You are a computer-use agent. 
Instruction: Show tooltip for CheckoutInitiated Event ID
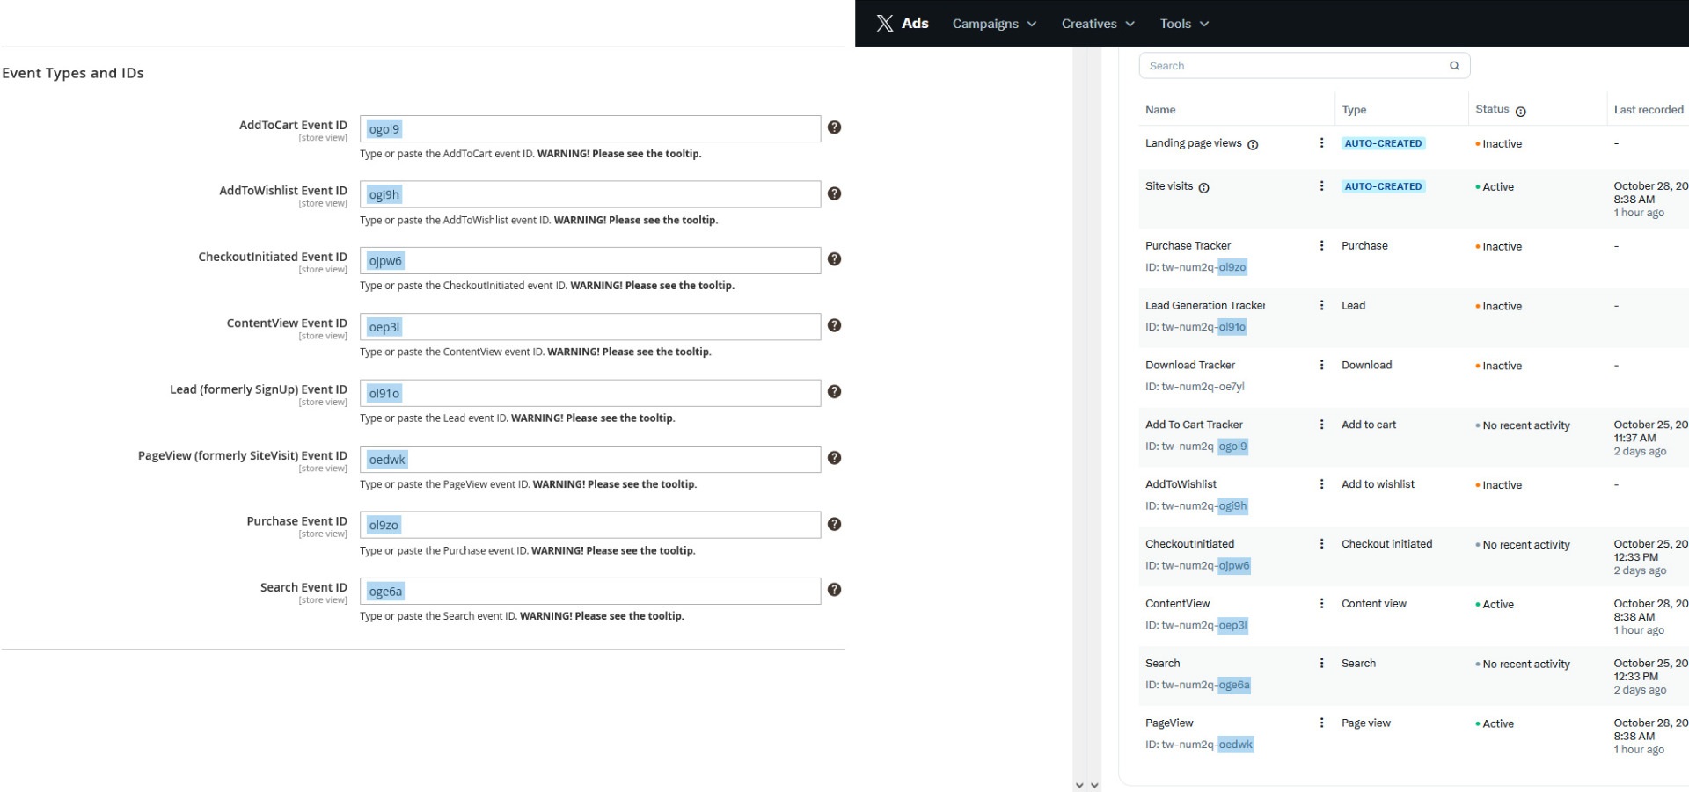(x=835, y=259)
